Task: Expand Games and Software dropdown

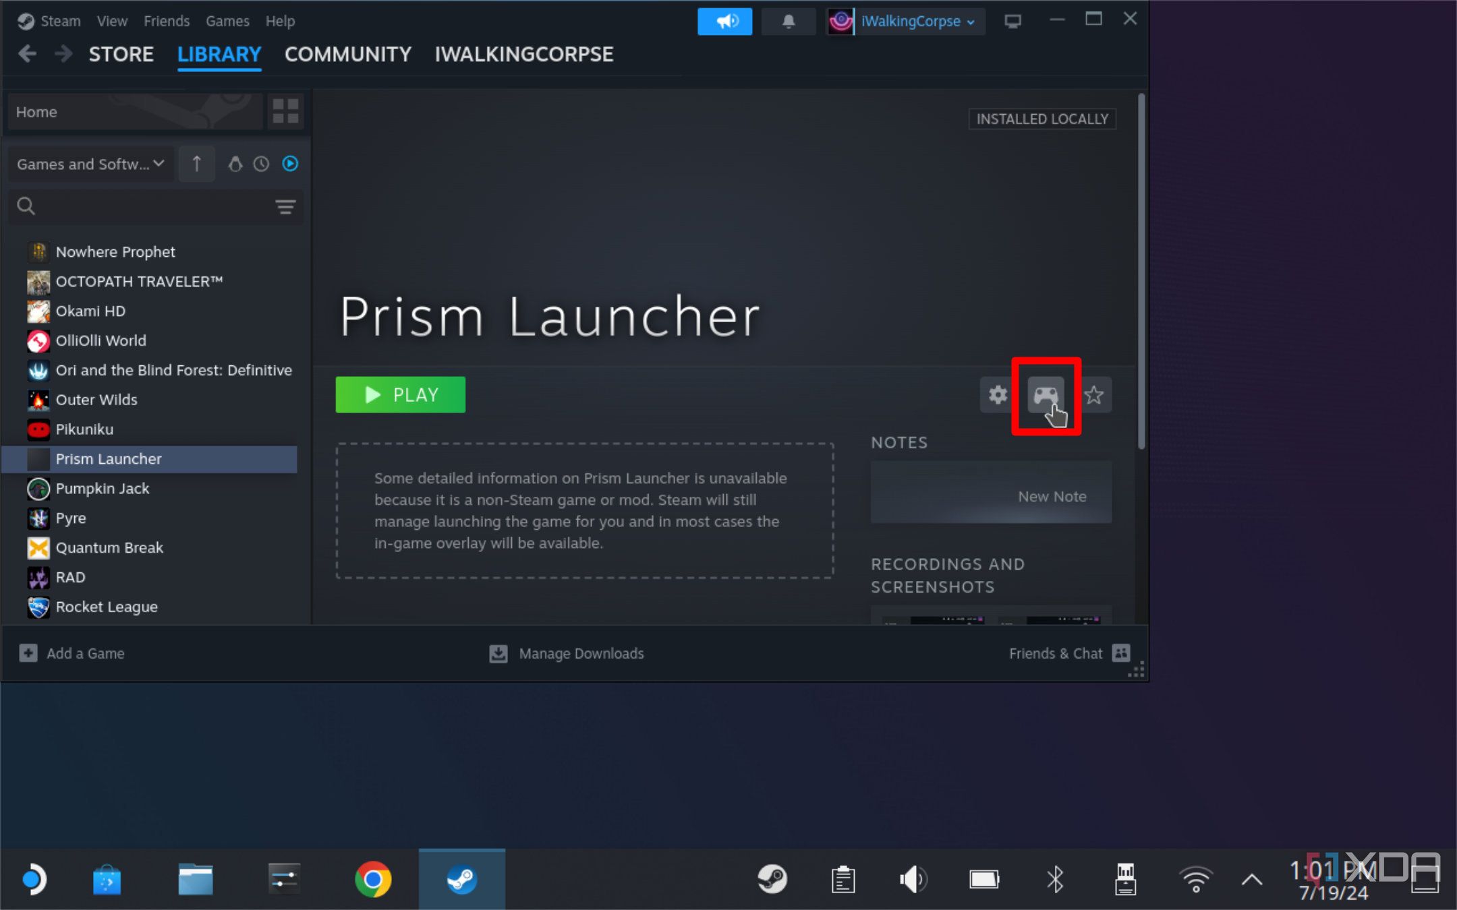Action: click(x=90, y=164)
